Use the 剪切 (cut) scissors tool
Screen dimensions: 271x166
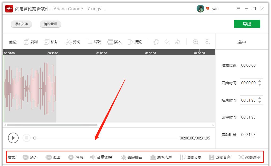coord(73,42)
